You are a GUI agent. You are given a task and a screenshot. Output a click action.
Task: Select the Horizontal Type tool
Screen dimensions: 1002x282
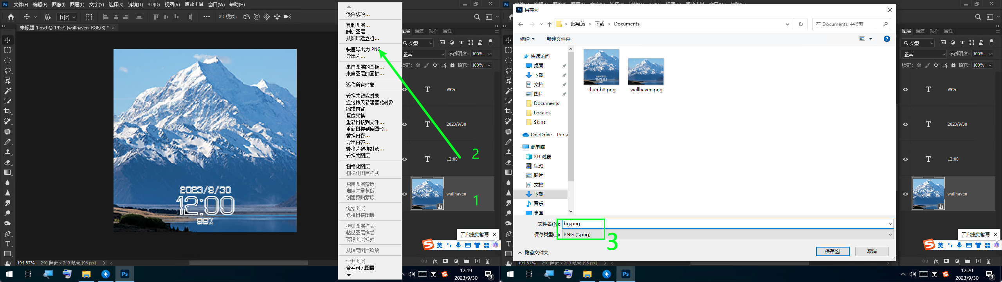click(7, 244)
